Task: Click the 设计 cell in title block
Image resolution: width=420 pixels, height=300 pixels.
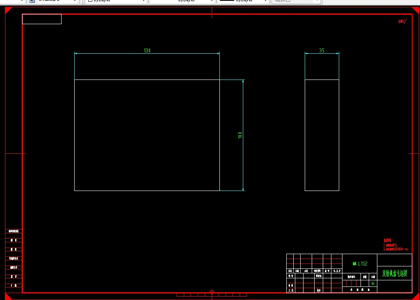Action: point(291,276)
